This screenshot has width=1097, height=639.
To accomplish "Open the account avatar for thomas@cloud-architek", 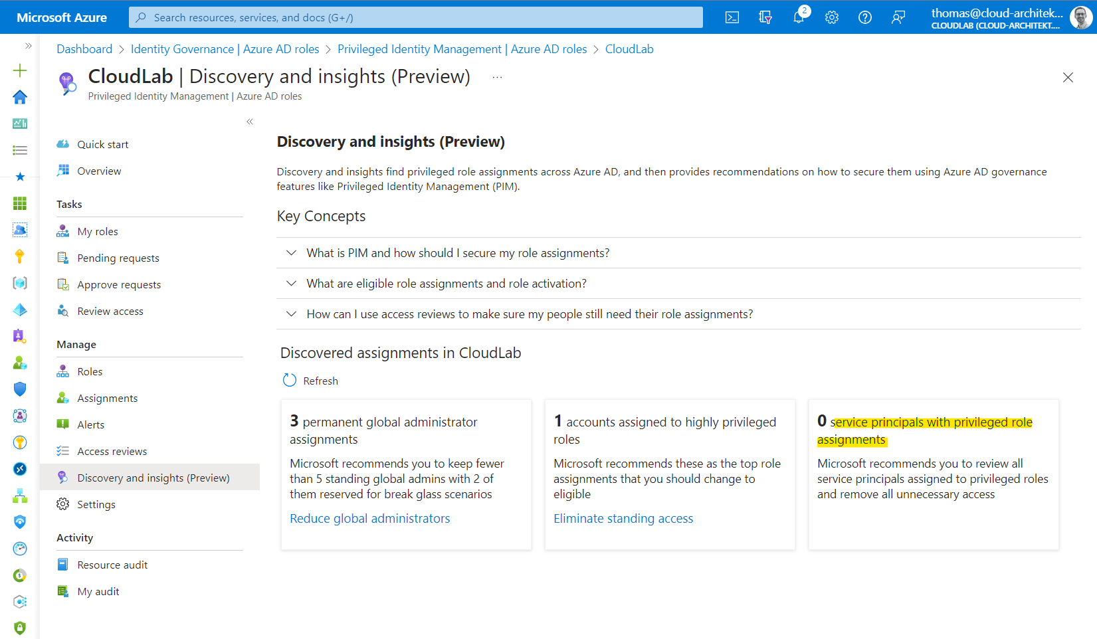I will pyautogui.click(x=1081, y=17).
